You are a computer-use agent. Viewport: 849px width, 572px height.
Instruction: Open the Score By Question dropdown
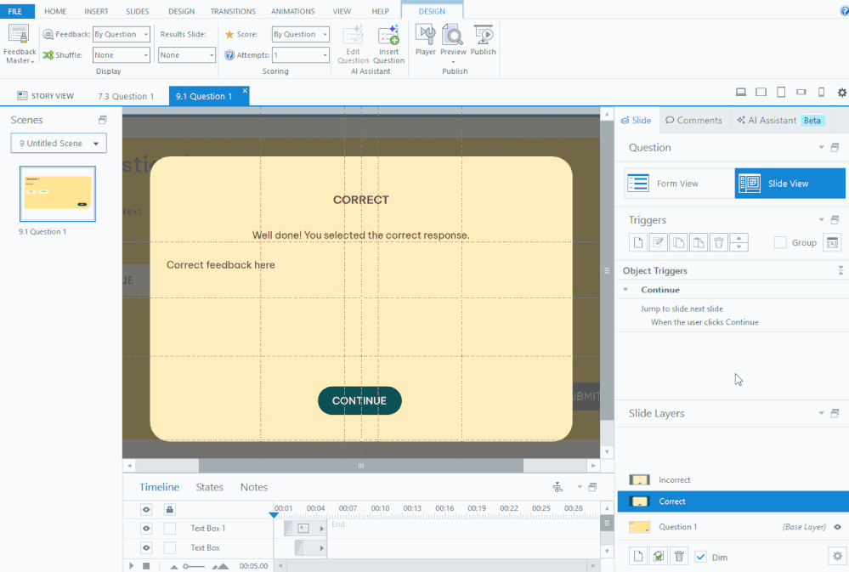coord(300,35)
